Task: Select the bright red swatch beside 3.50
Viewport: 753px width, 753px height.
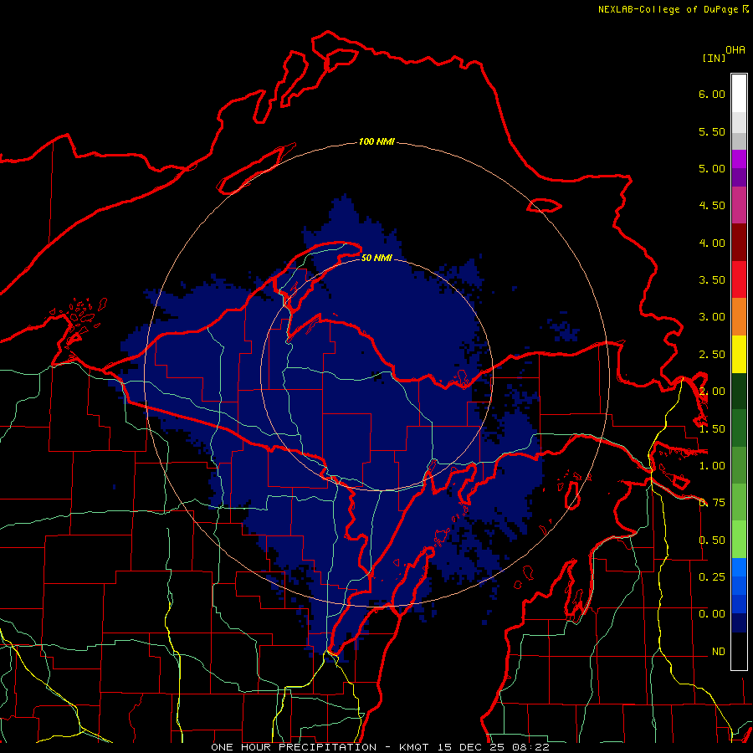Action: (739, 279)
